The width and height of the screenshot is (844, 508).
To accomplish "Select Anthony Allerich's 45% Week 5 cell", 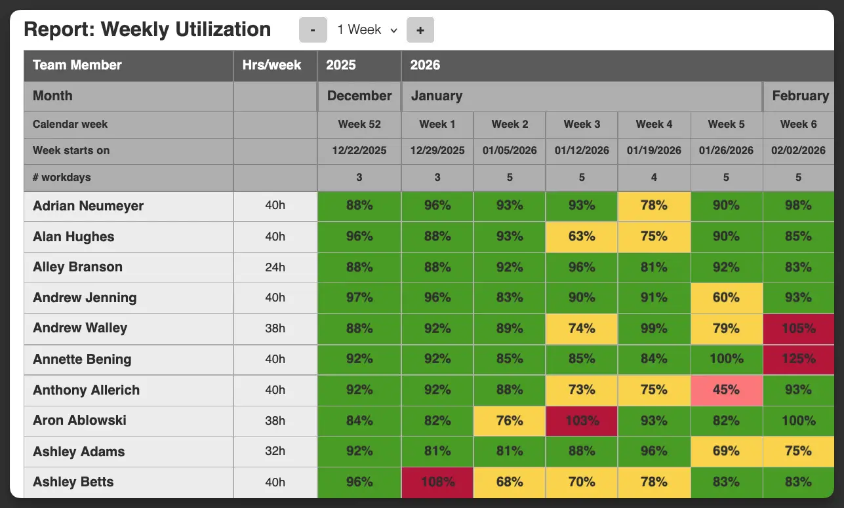I will (726, 390).
